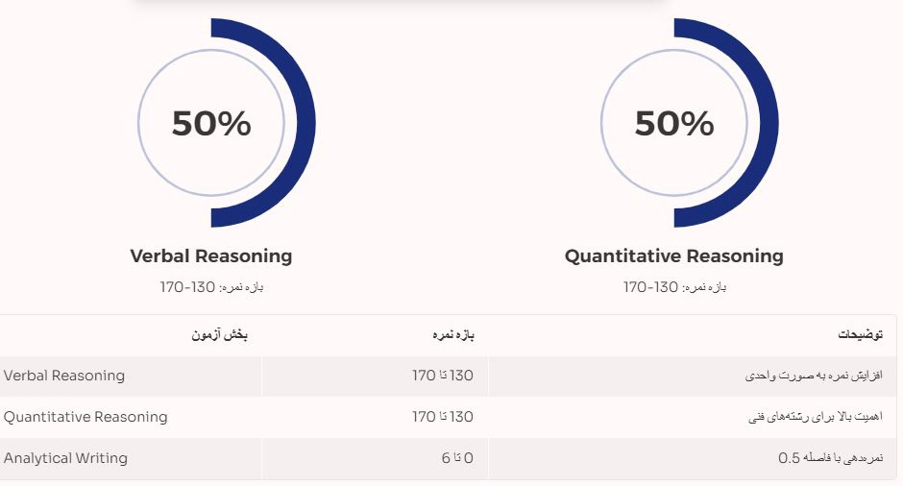Click the بازه نمره column header
The image size is (903, 486).
(x=453, y=335)
